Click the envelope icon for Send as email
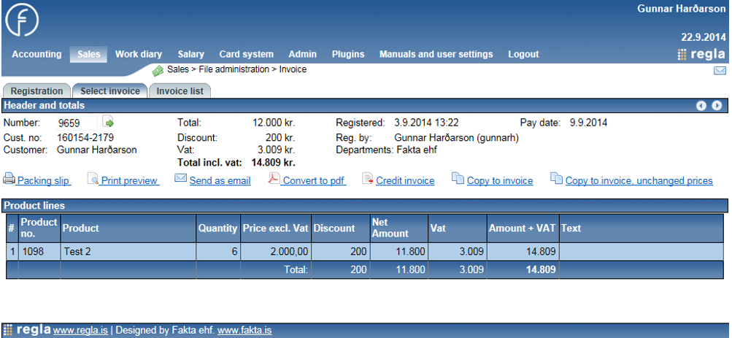 pos(180,179)
